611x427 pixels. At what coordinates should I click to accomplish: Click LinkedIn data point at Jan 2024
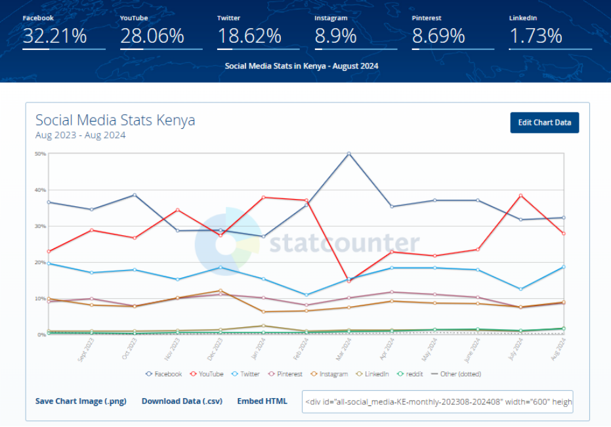[x=263, y=326]
